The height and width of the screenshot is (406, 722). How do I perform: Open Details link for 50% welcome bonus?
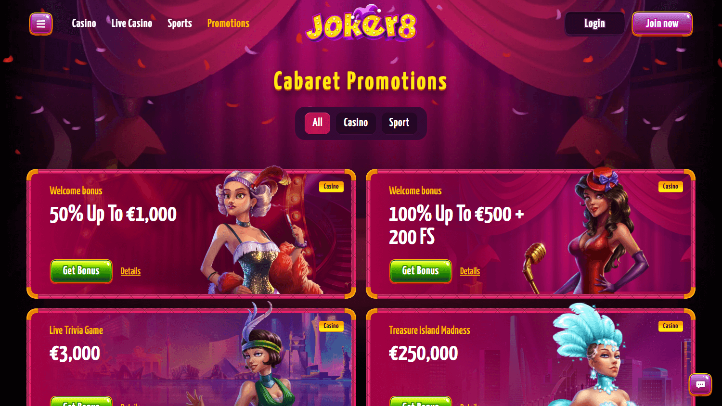[x=130, y=271]
